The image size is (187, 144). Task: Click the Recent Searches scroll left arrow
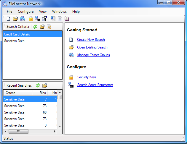6,131
